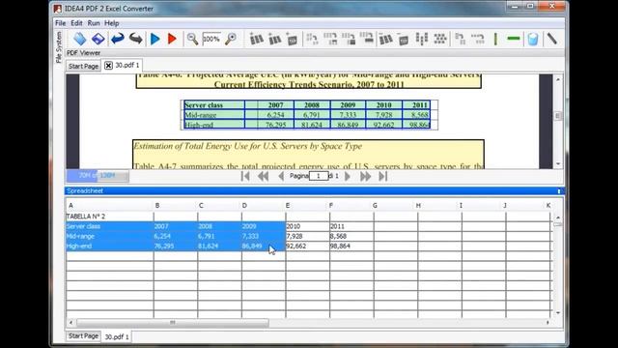
Task: Click the green vertical line tool
Action: coord(495,39)
